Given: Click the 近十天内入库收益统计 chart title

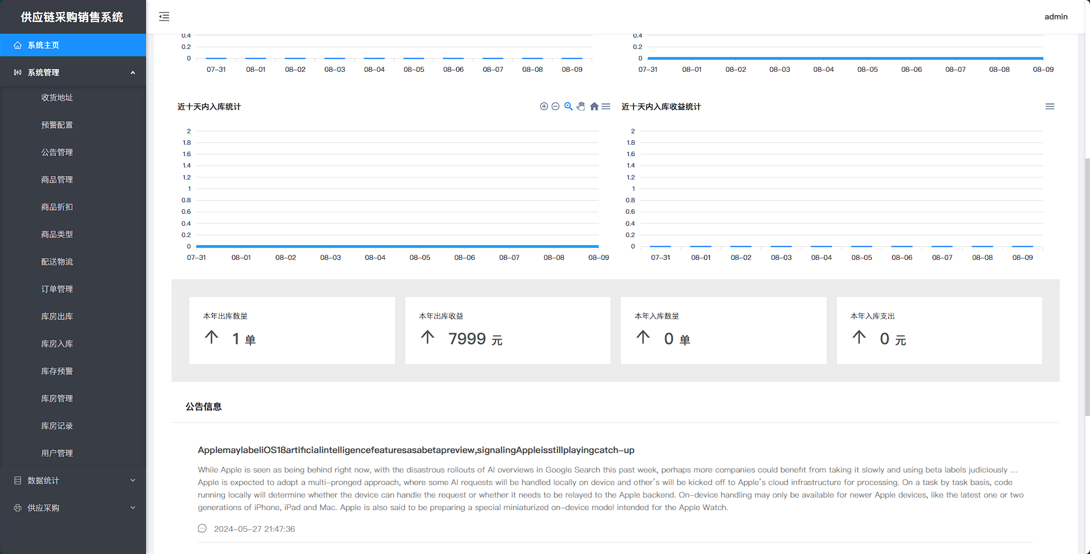Looking at the screenshot, I should click(x=661, y=107).
